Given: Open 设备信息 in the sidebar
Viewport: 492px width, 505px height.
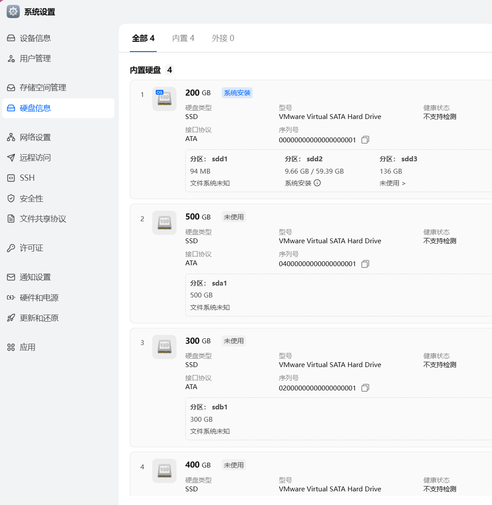Looking at the screenshot, I should [x=35, y=38].
